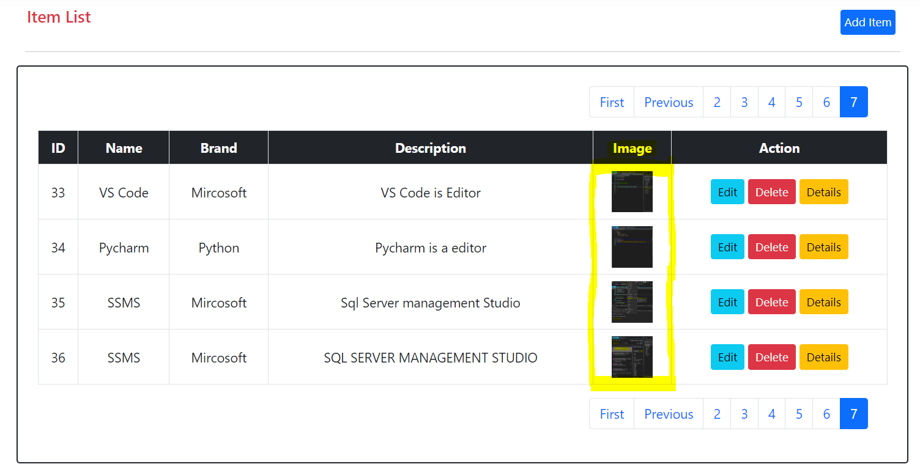920x475 pixels.
Task: Select page 3 in top pagination
Action: pyautogui.click(x=744, y=102)
